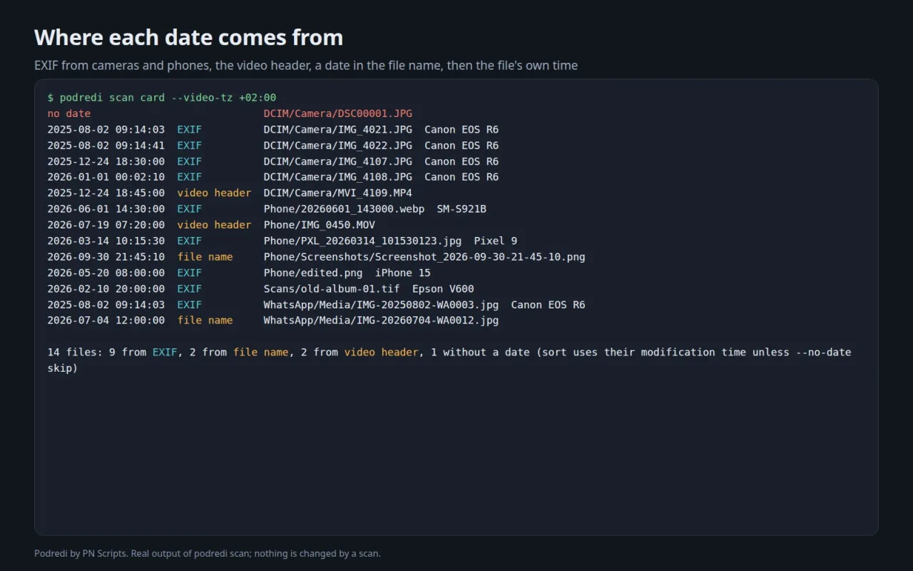Click the file path DCIM/Camera/IMG_4021.JPG
Viewport: 913px width, 571px height.
click(338, 129)
